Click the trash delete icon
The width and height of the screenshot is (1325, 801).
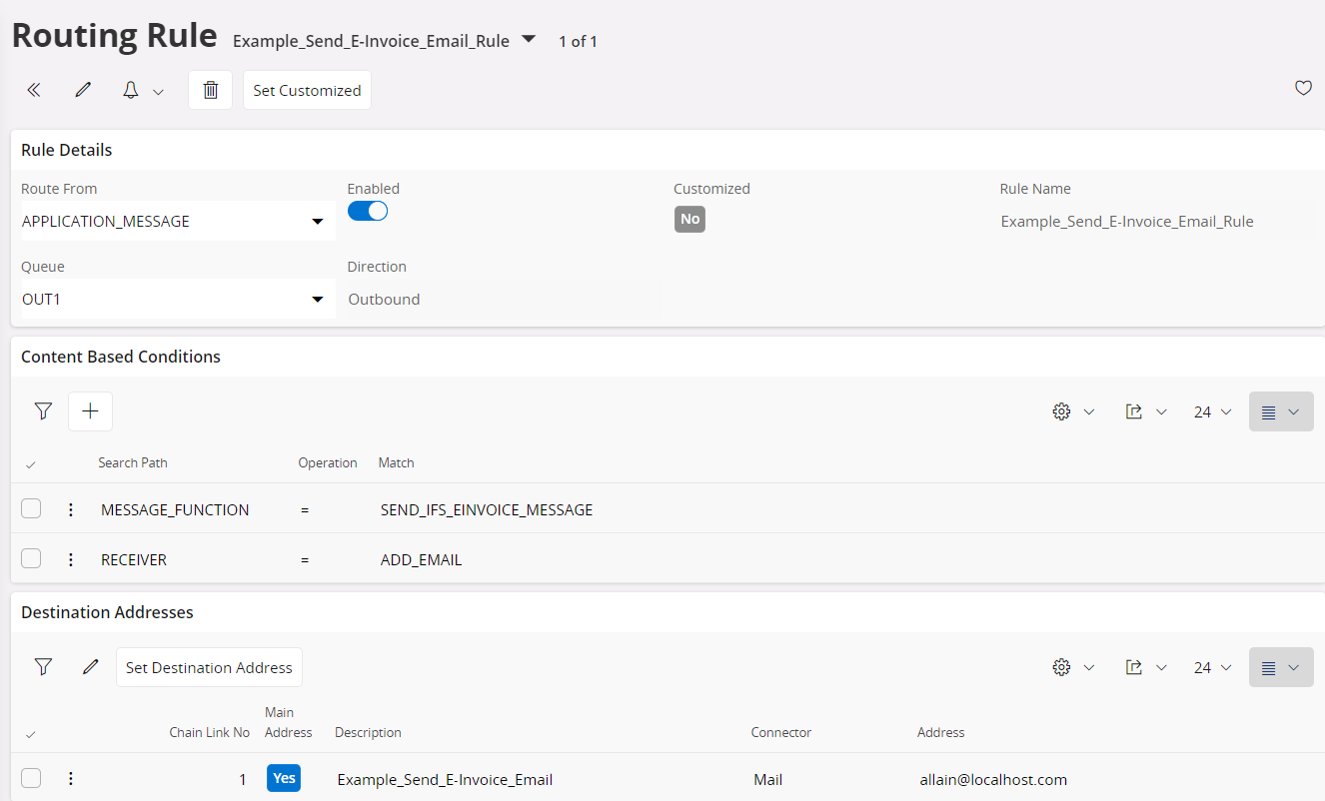[x=210, y=90]
